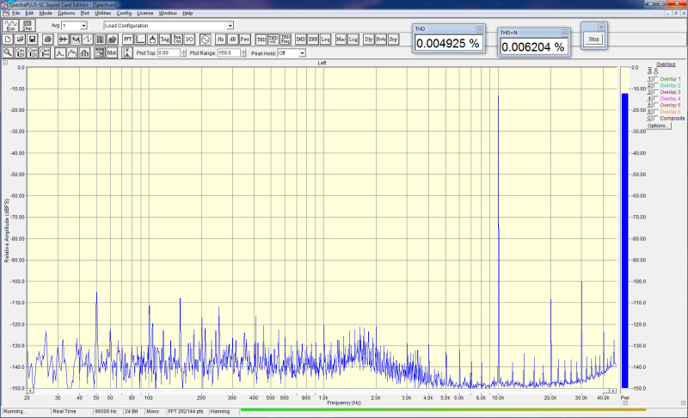Open a file using the folder icon
The height and width of the screenshot is (418, 688).
point(20,40)
